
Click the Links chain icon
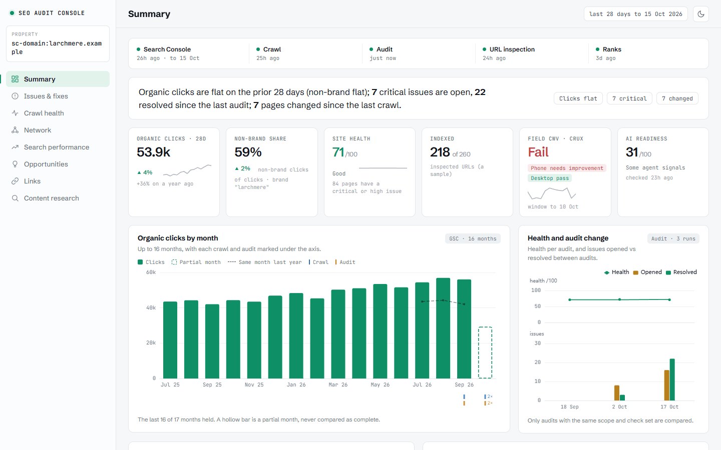point(15,181)
